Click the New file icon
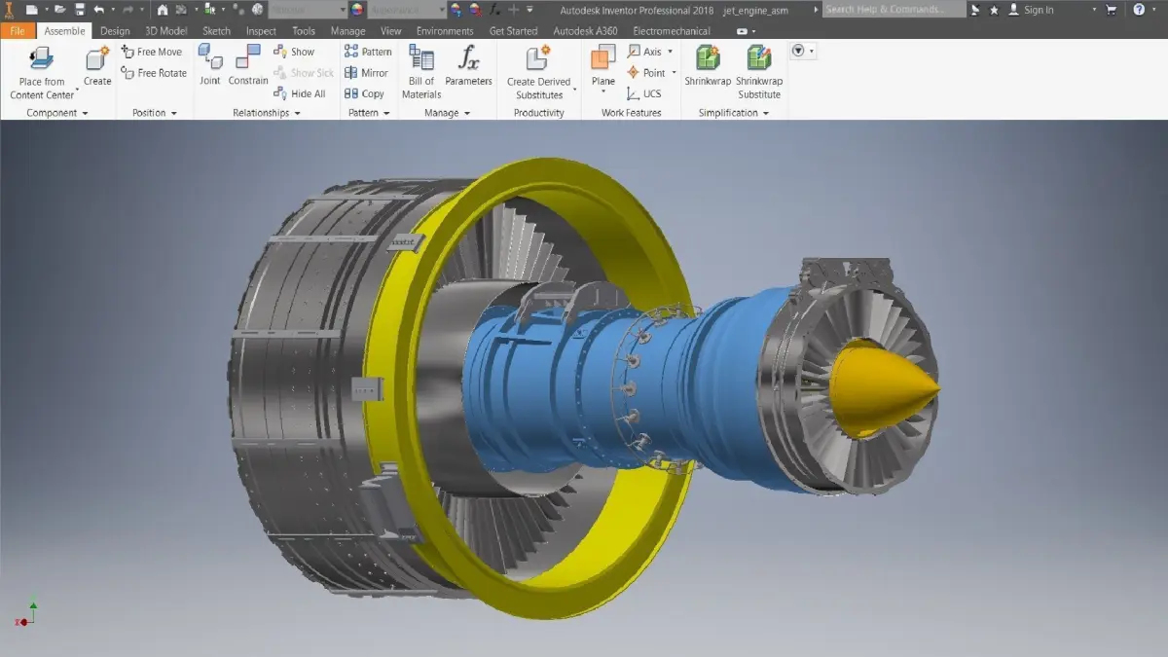 click(32, 9)
